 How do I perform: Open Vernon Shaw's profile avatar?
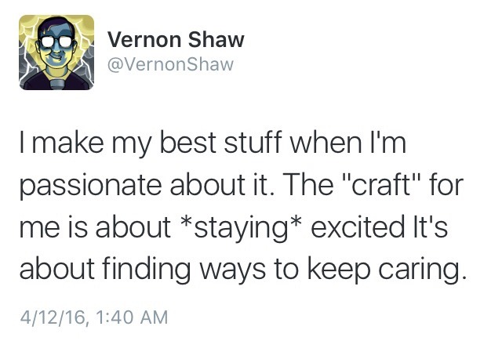point(56,53)
